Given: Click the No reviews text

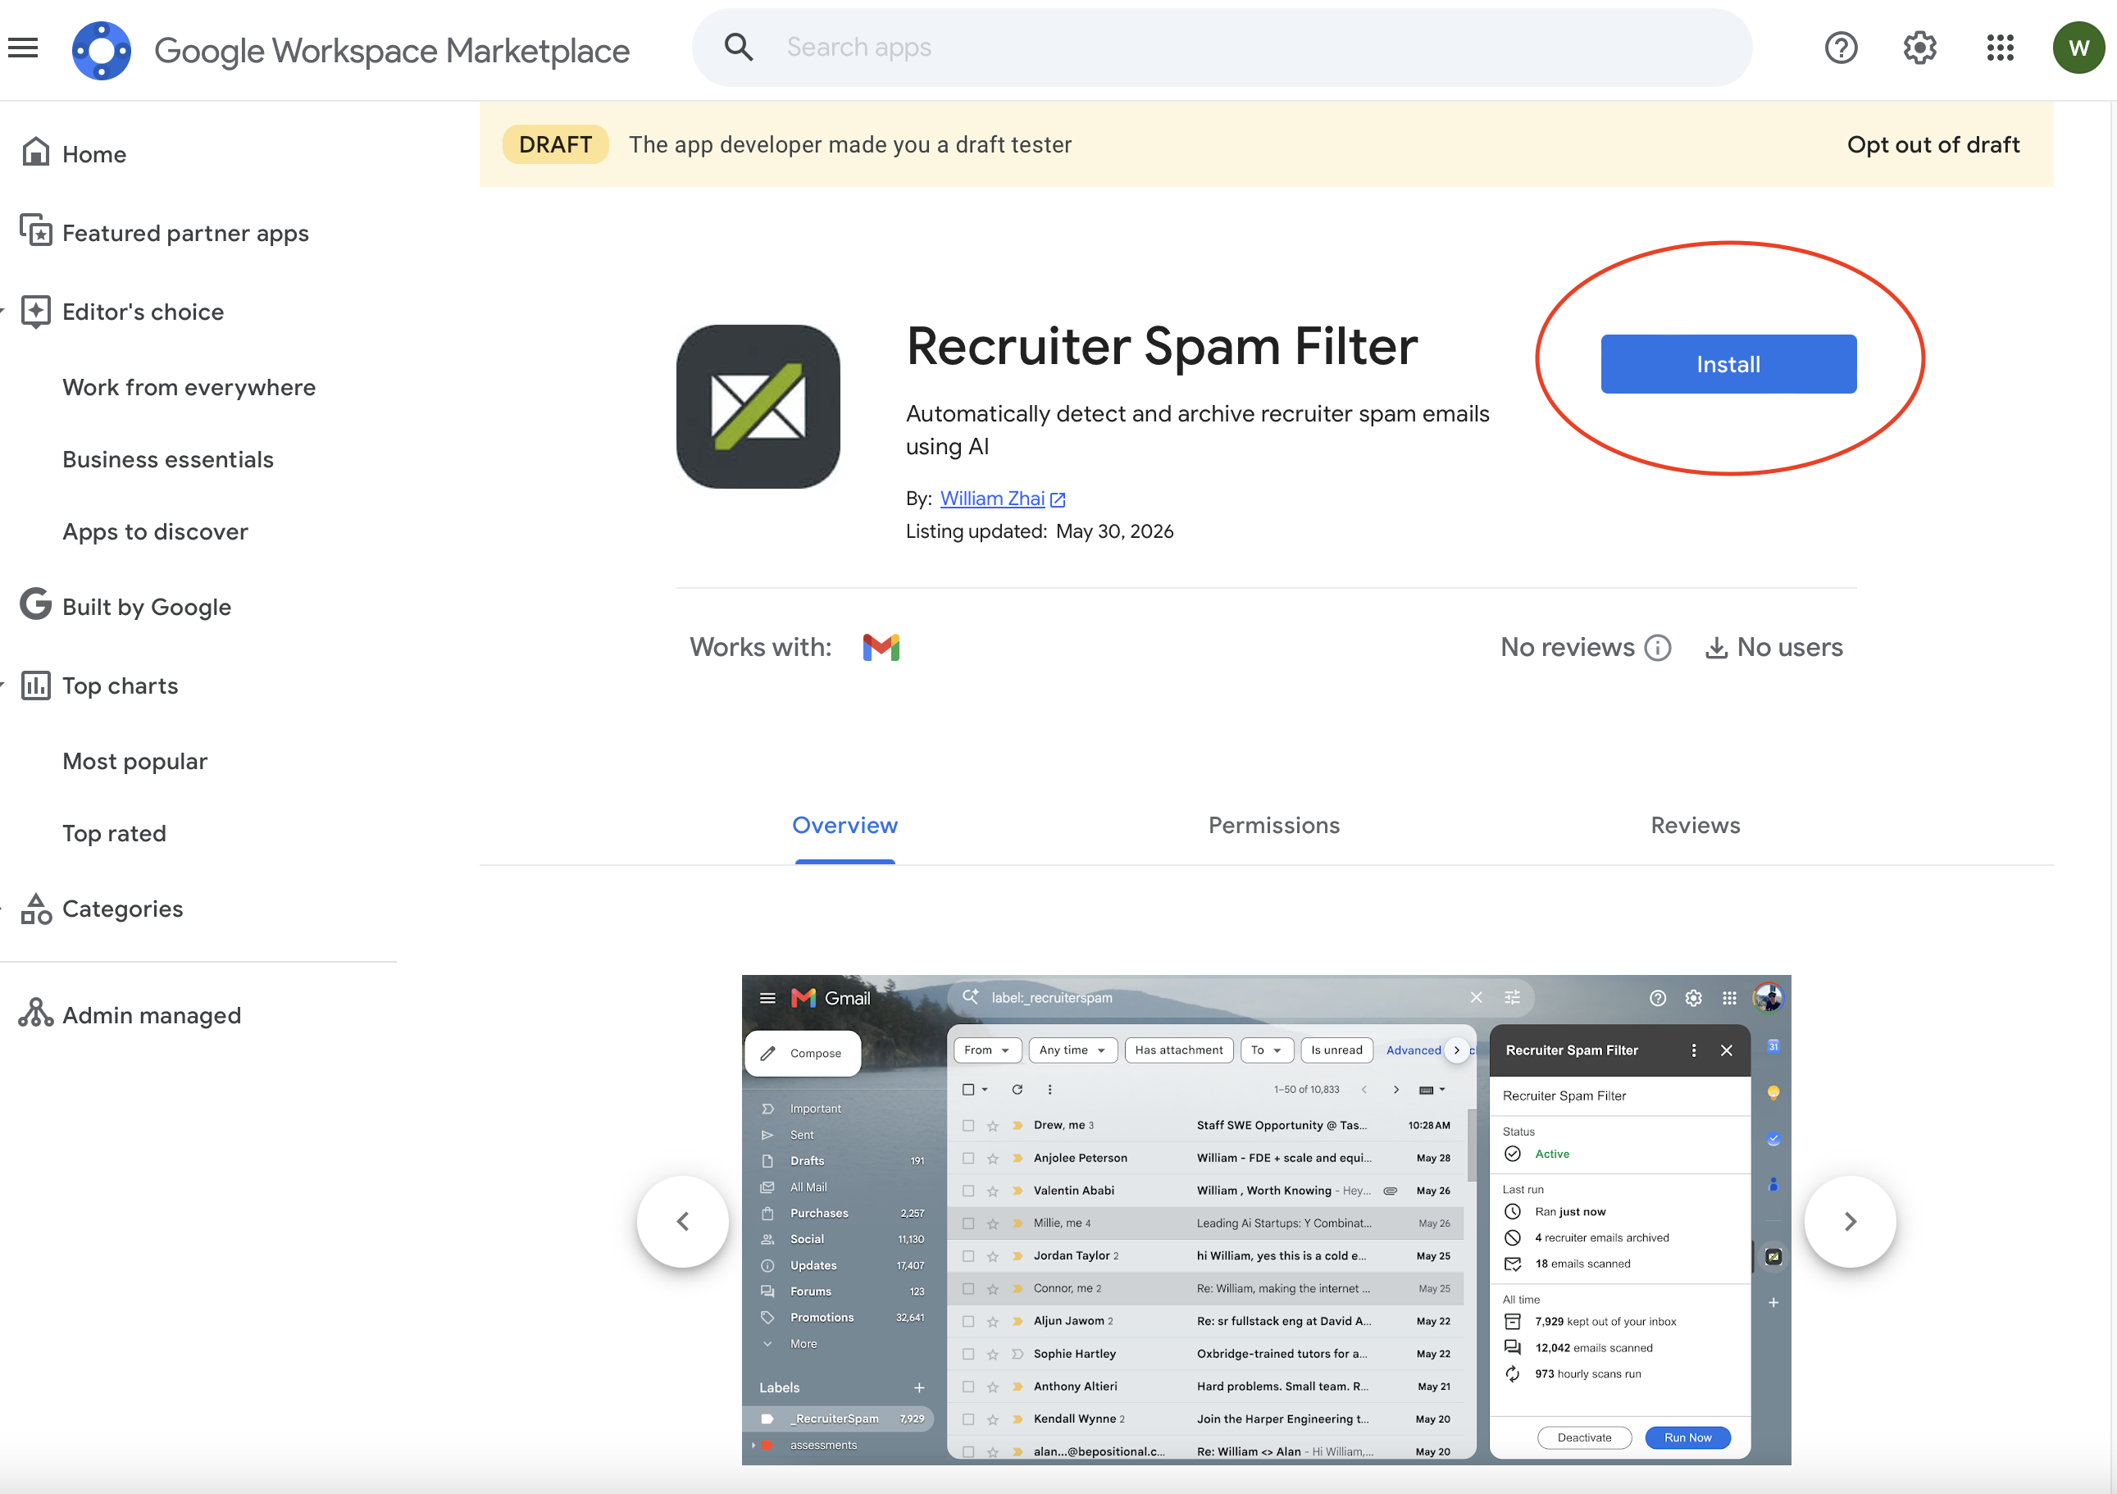Looking at the screenshot, I should [x=1568, y=648].
